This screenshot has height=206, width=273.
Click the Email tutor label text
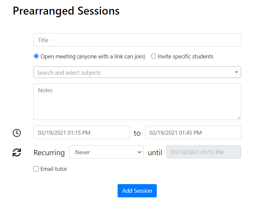coord(54,169)
